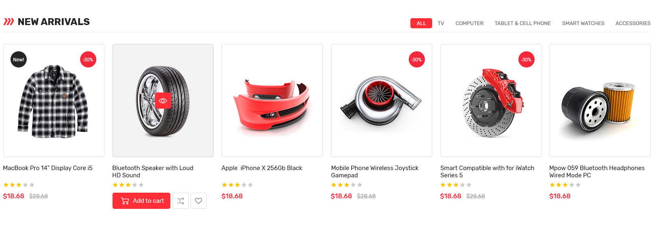
Task: Click -30% badge on the turbocharger product
Action: pos(416,59)
